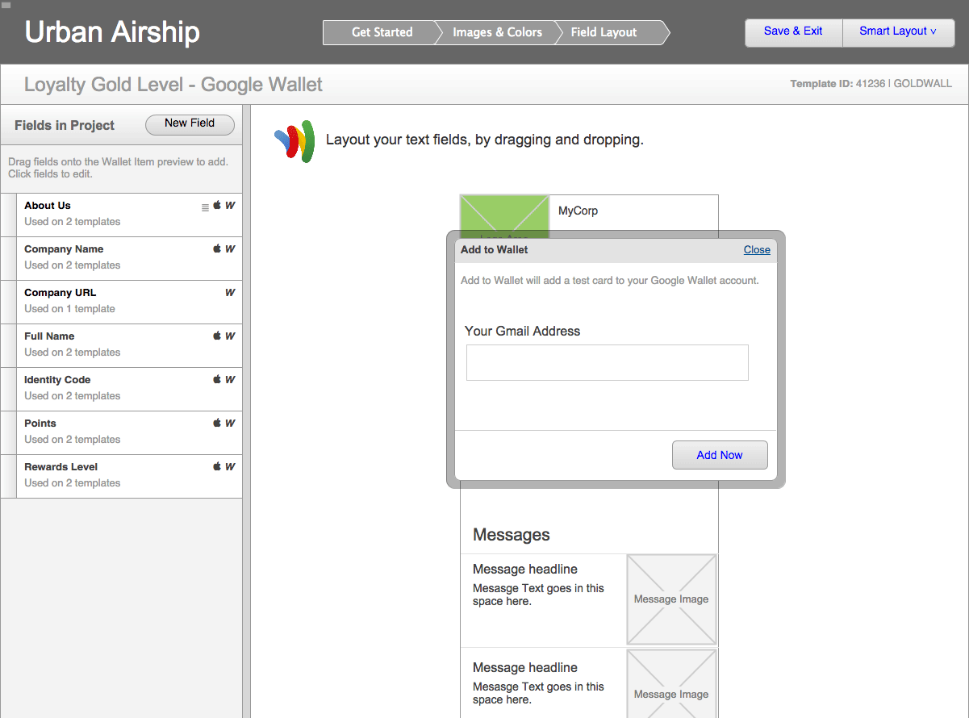Viewport: 969px width, 718px height.
Task: Click the Loyalty Gold Level - Google Wallet heading
Action: [x=173, y=85]
